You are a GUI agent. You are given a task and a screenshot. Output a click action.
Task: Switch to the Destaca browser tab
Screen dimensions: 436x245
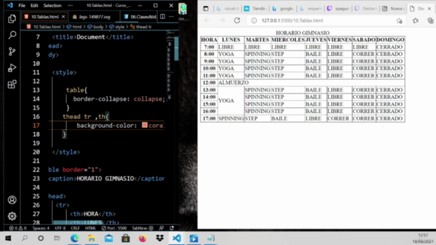[x=366, y=9]
